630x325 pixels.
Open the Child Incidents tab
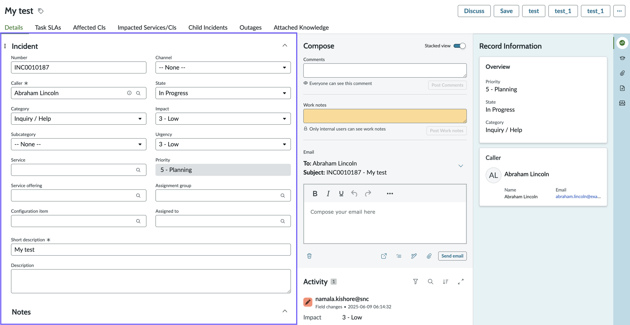208,27
